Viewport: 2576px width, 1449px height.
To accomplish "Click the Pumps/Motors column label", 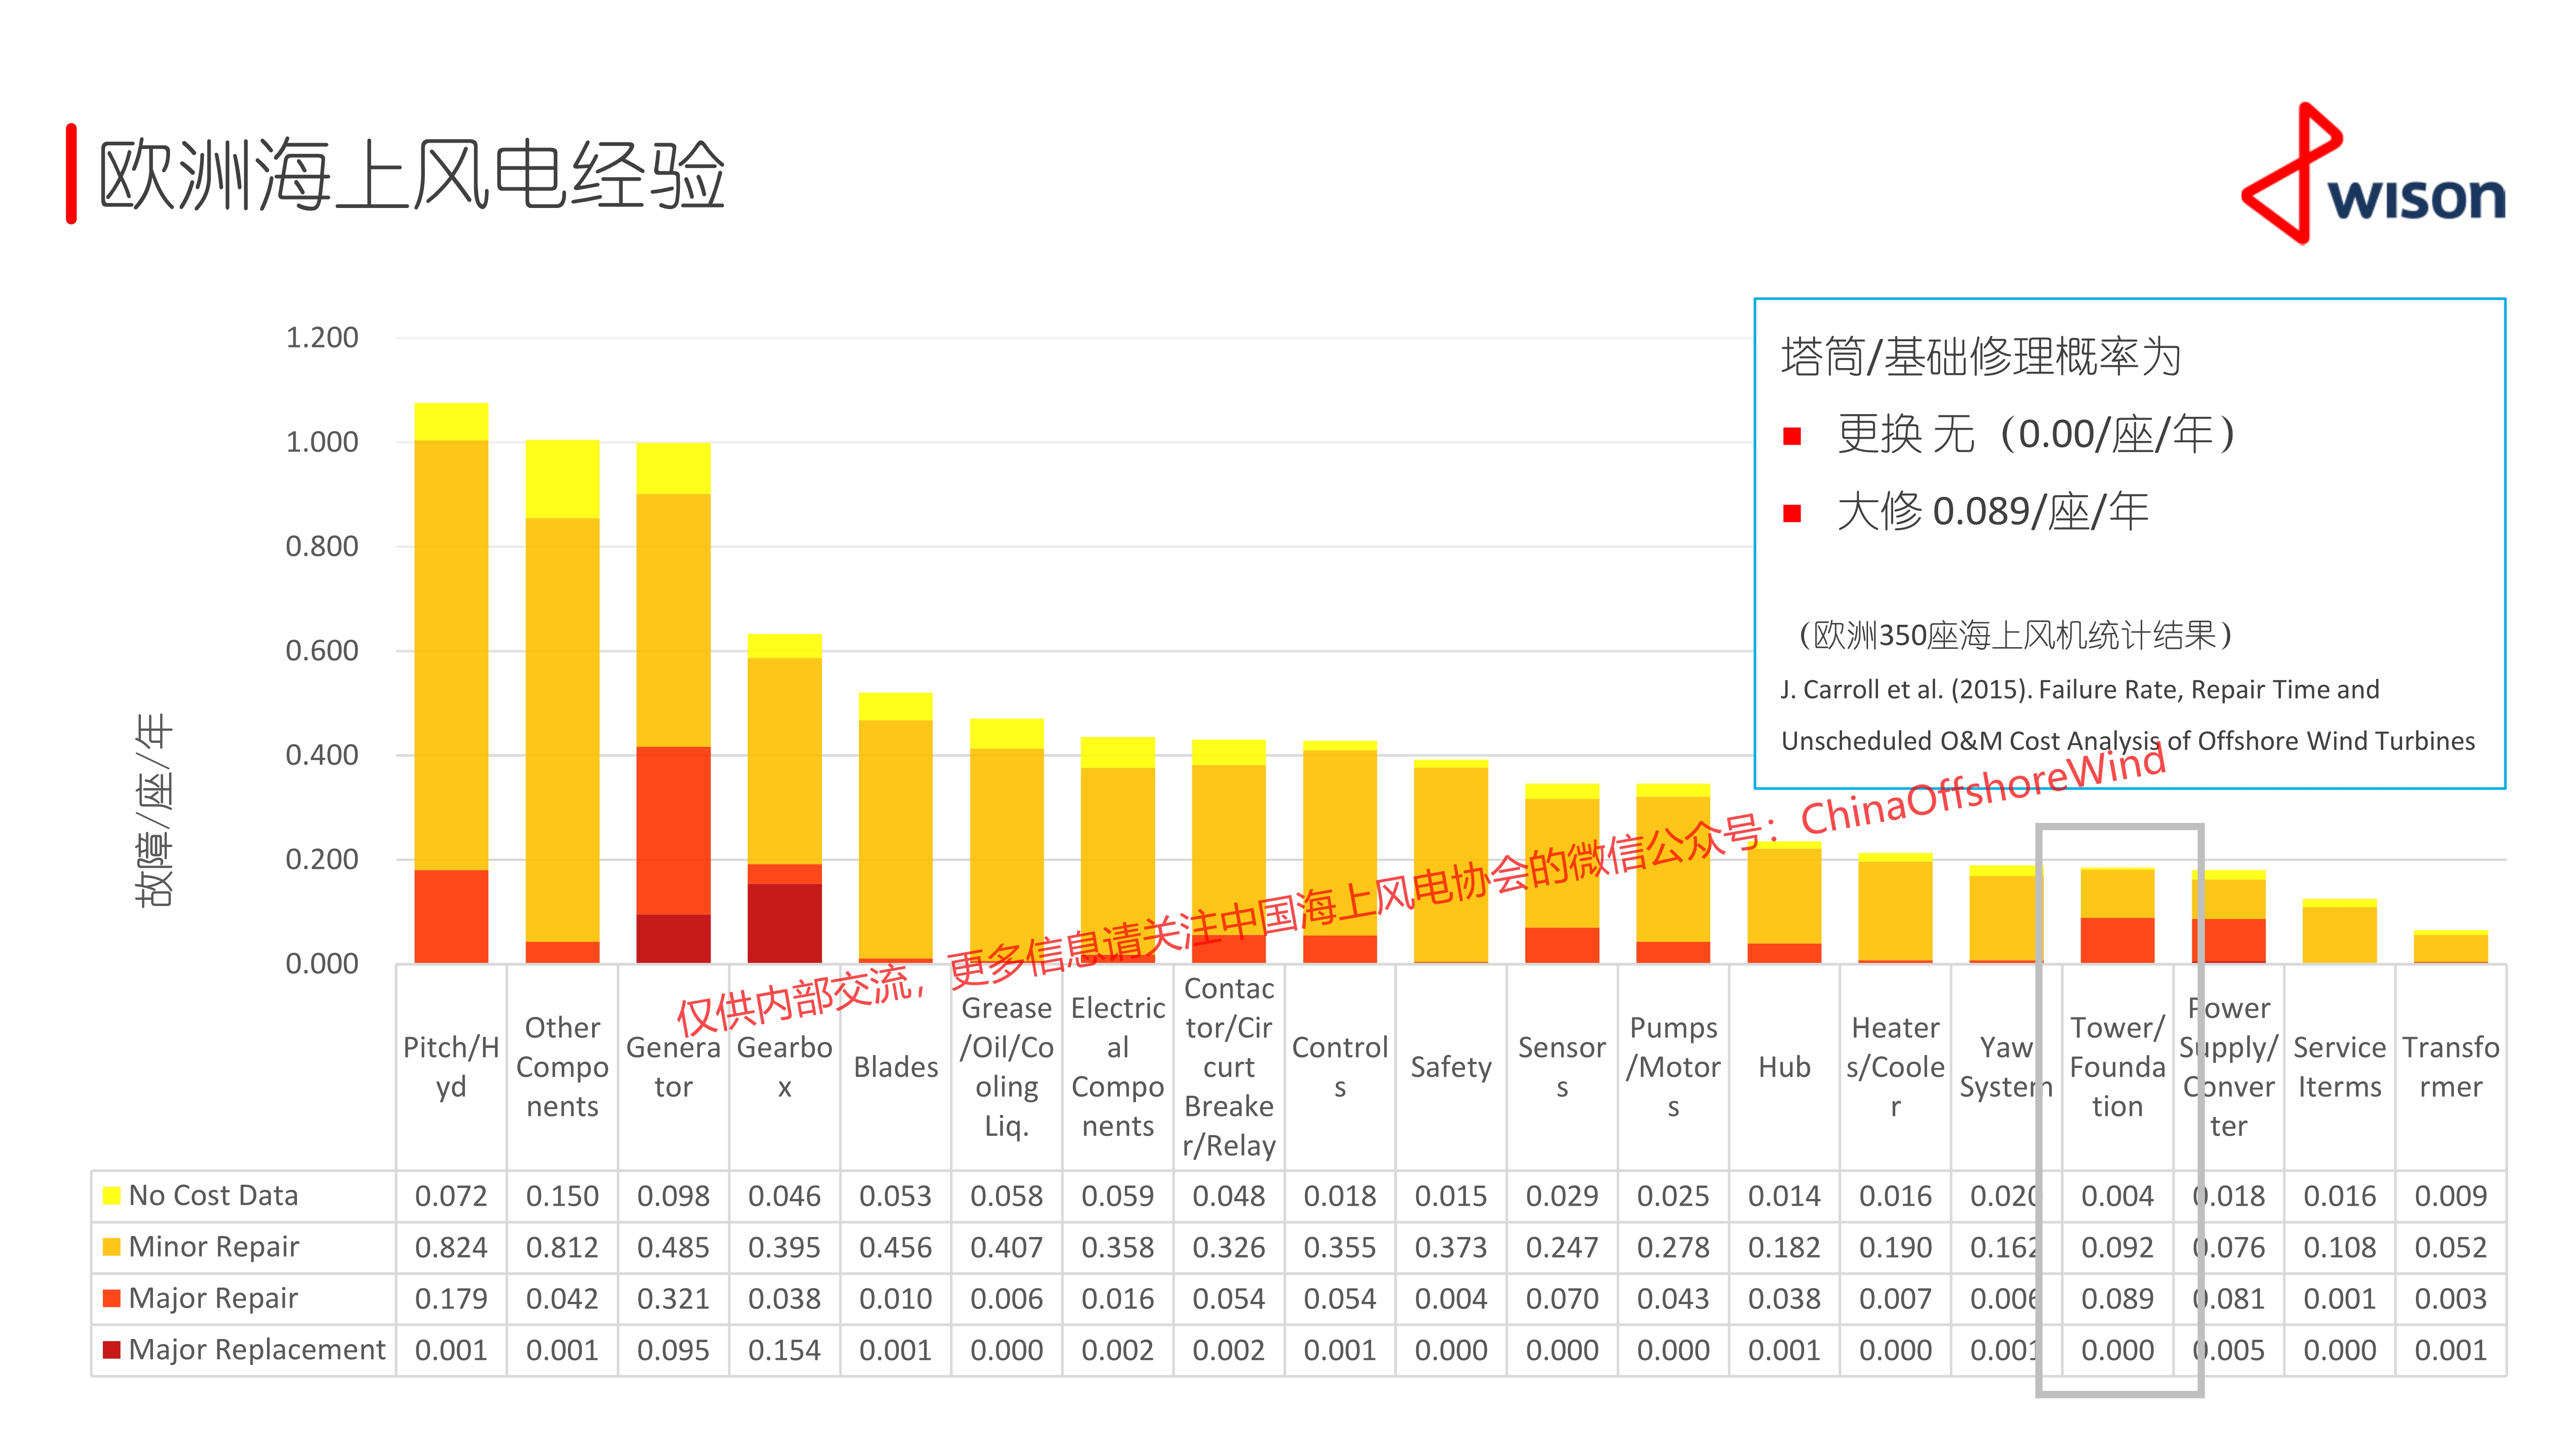I will click(x=1672, y=1067).
